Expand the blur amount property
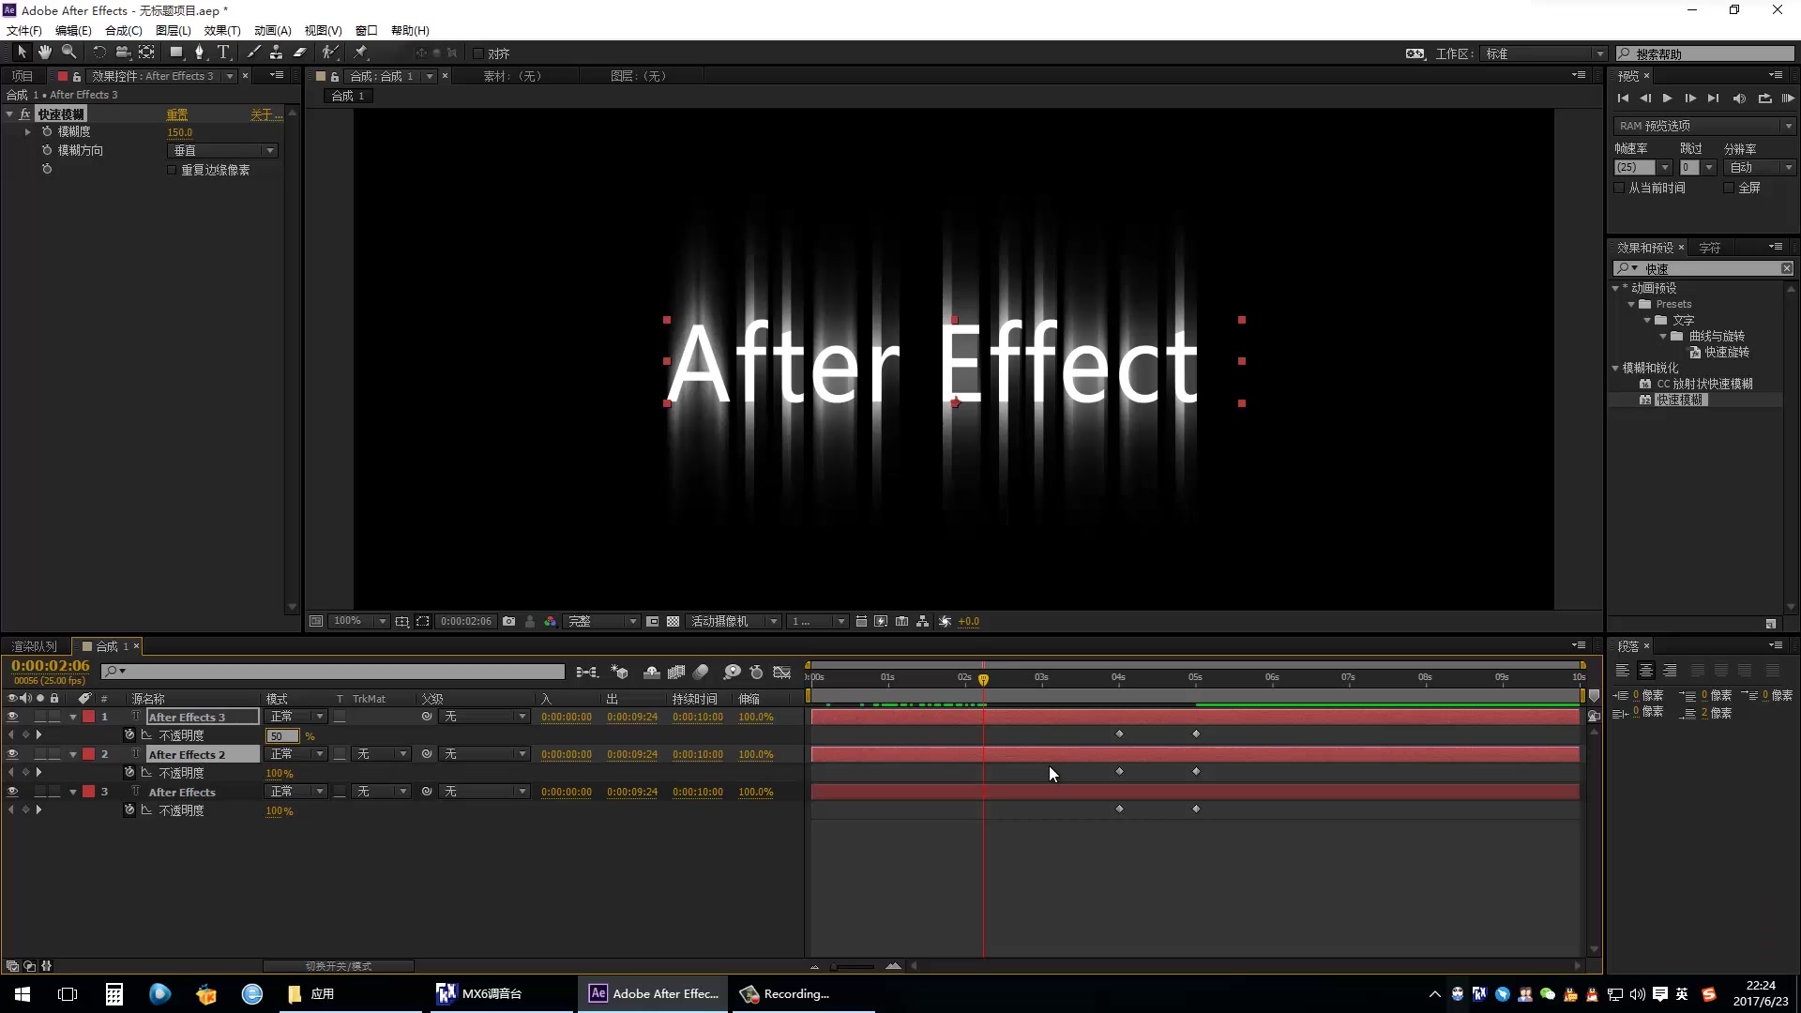The width and height of the screenshot is (1801, 1013). (28, 132)
